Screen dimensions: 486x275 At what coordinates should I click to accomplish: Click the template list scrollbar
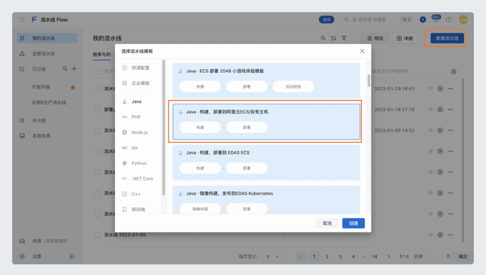tap(369, 81)
